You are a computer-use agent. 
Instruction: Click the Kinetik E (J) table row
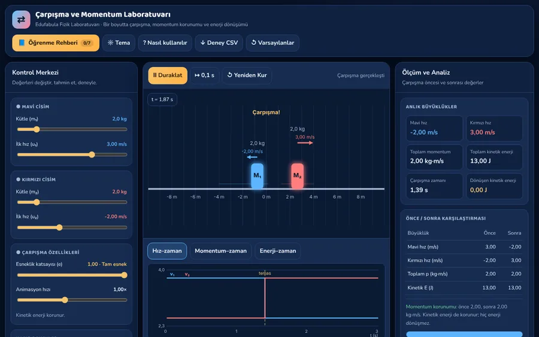(464, 287)
